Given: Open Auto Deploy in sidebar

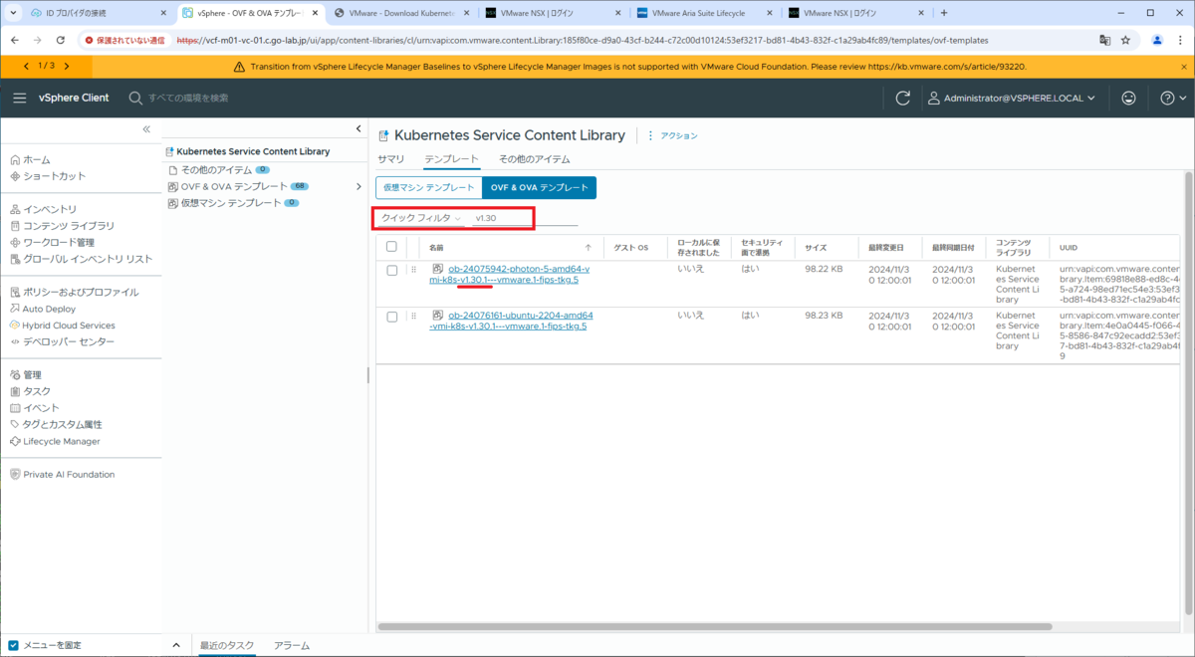Looking at the screenshot, I should point(48,309).
